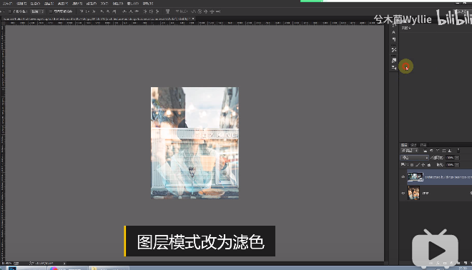
Task: Hide the bottom background layer via eye icon
Action: pos(403,193)
